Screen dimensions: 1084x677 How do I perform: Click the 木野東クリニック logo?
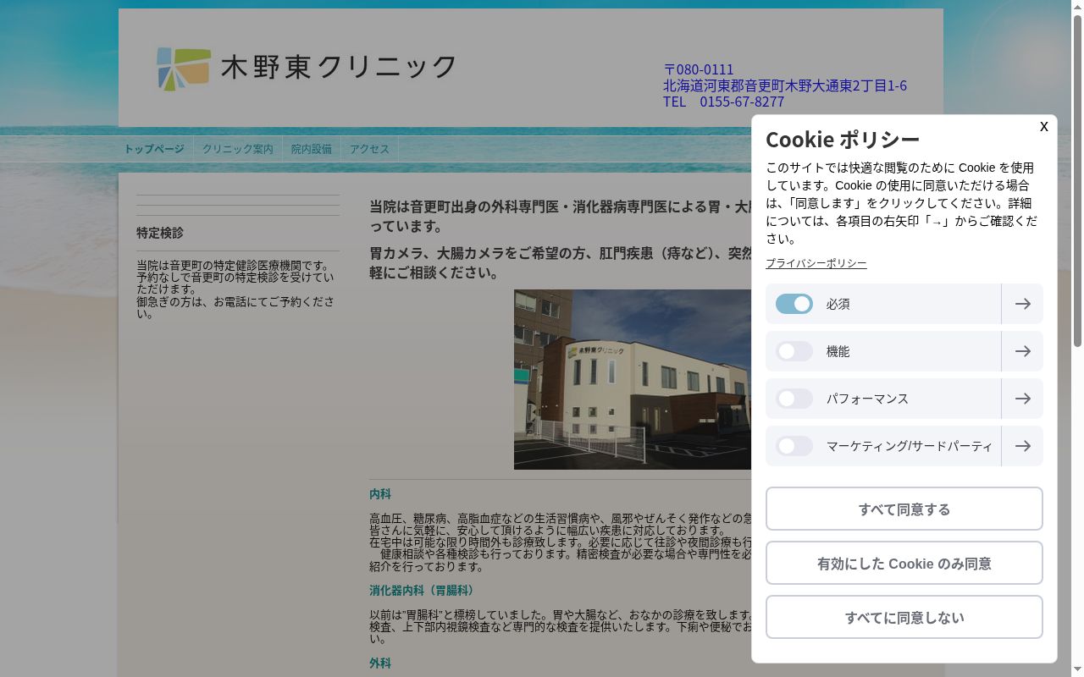(307, 69)
